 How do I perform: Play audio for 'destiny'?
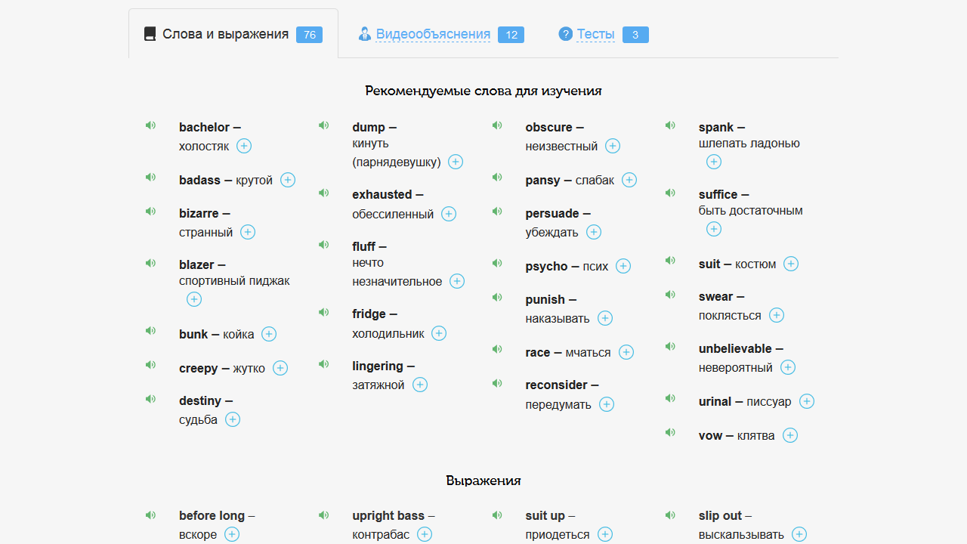click(x=150, y=399)
